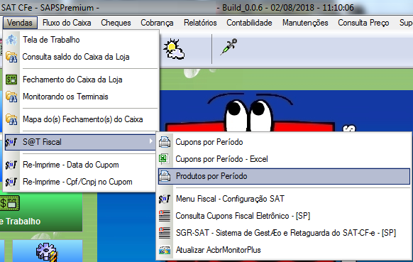Choose Consulta Cupons Fiscal Eletrônico - [SP]
The image size is (413, 262).
pos(243,216)
